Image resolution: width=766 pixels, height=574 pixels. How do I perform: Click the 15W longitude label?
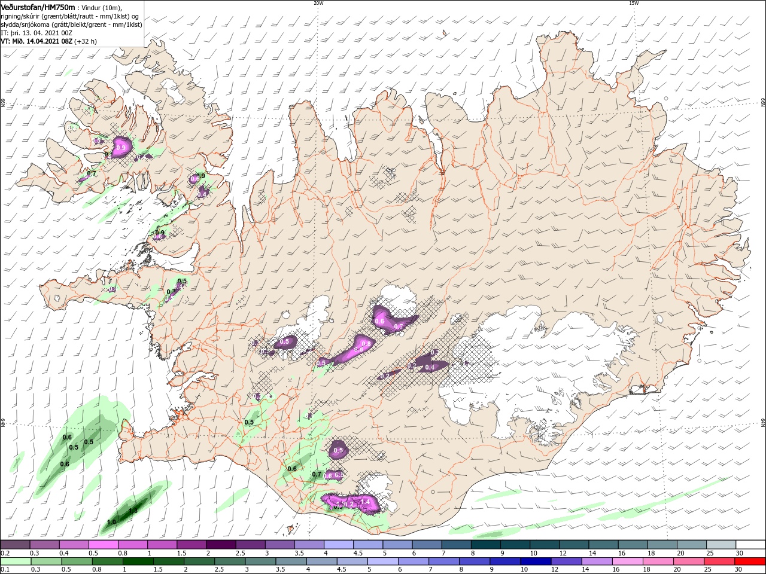tap(634, 3)
